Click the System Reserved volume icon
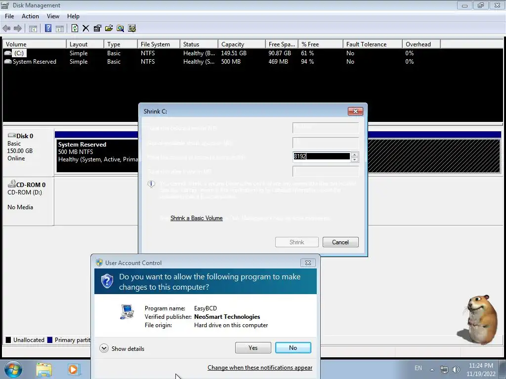The height and width of the screenshot is (379, 506). 8,62
